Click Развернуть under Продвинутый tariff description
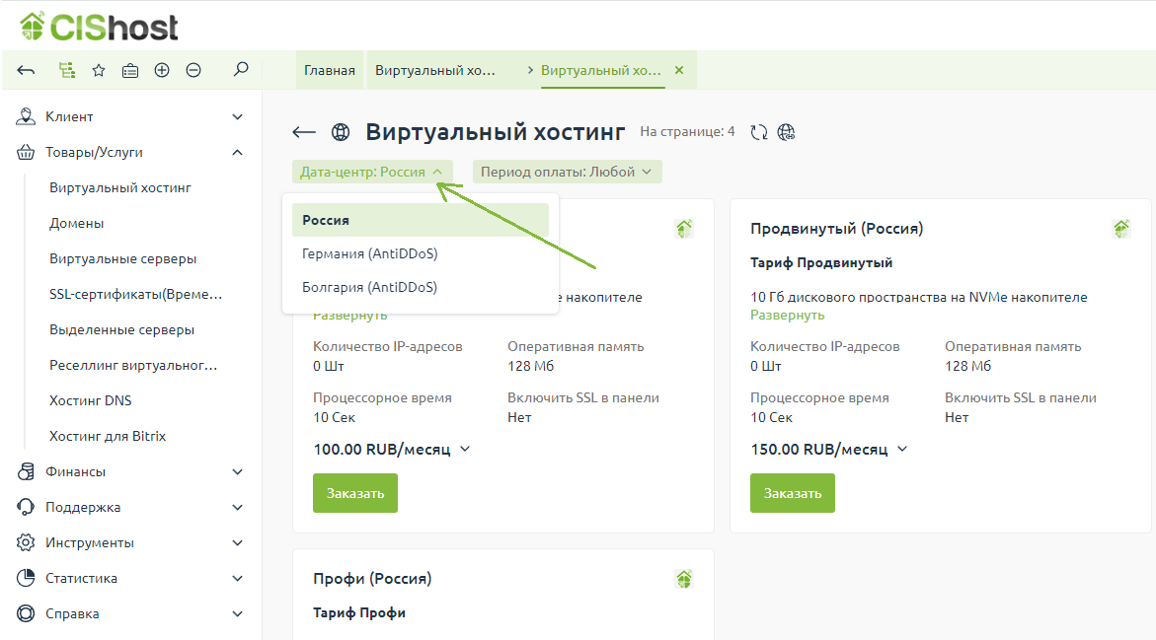The width and height of the screenshot is (1156, 640). (x=787, y=315)
